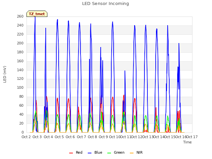Click the blue legend color marker

[x=90, y=153]
